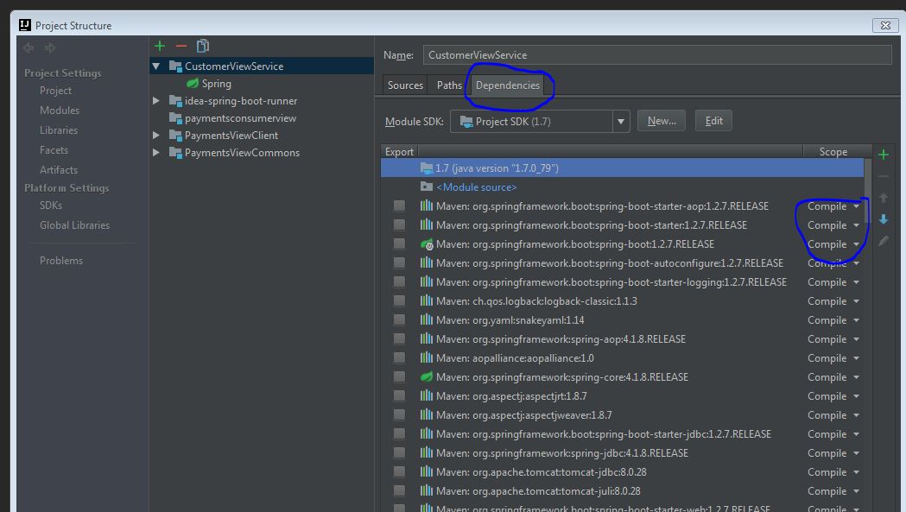Click the Spring leaf icon of the spring-core row
The image size is (906, 512).
[427, 376]
